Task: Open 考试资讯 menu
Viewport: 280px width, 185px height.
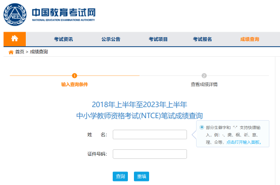Action: point(63,39)
